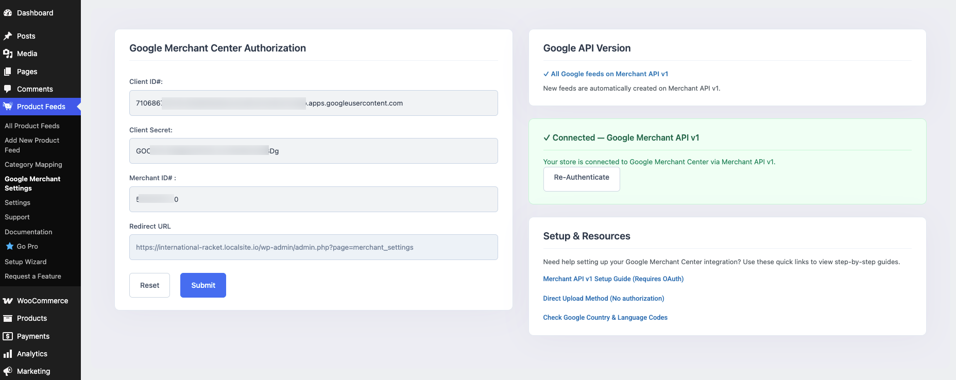This screenshot has height=380, width=956.
Task: Click into the Merchant ID field
Action: [313, 199]
